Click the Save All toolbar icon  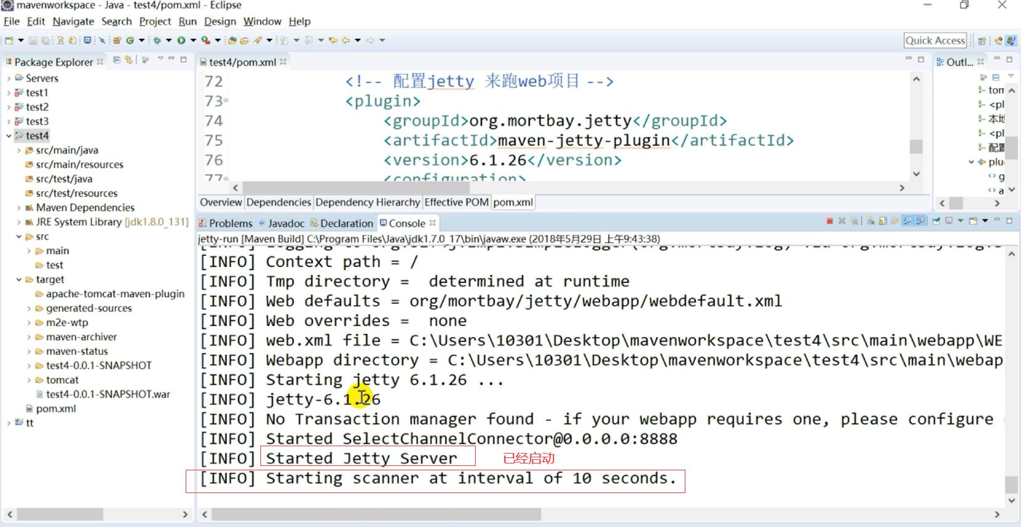coord(45,41)
